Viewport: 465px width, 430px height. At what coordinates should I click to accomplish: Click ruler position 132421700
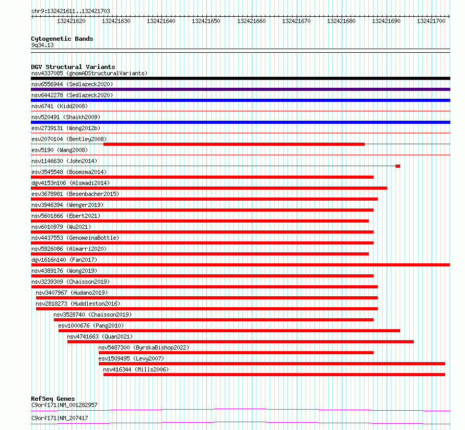tap(431, 21)
